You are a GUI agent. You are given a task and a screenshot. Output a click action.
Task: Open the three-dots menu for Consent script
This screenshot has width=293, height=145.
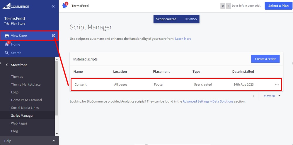tap(277, 84)
